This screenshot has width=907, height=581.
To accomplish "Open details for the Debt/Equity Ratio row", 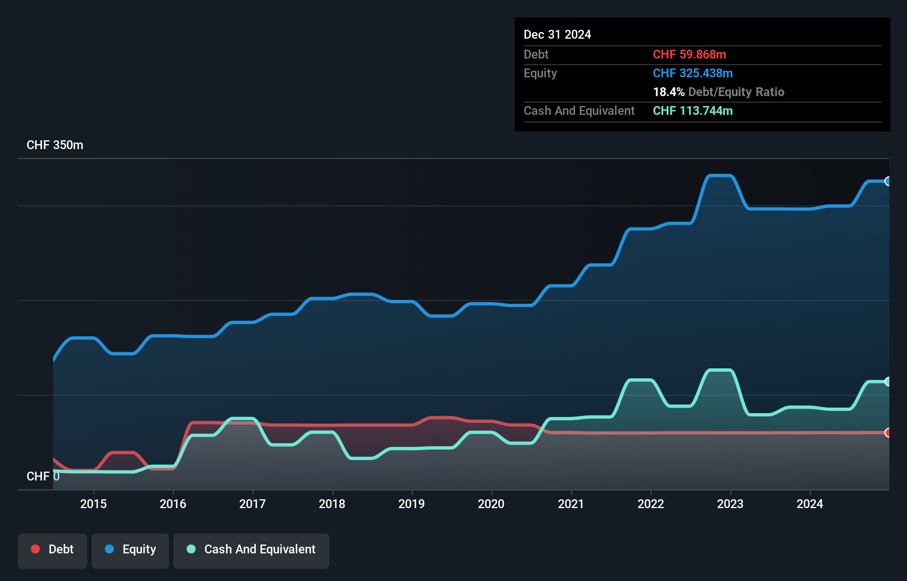I will pos(719,92).
